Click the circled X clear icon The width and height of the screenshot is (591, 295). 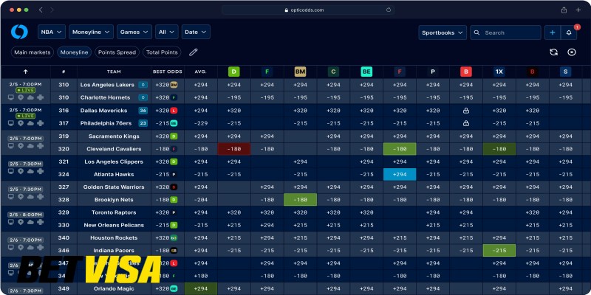(572, 52)
